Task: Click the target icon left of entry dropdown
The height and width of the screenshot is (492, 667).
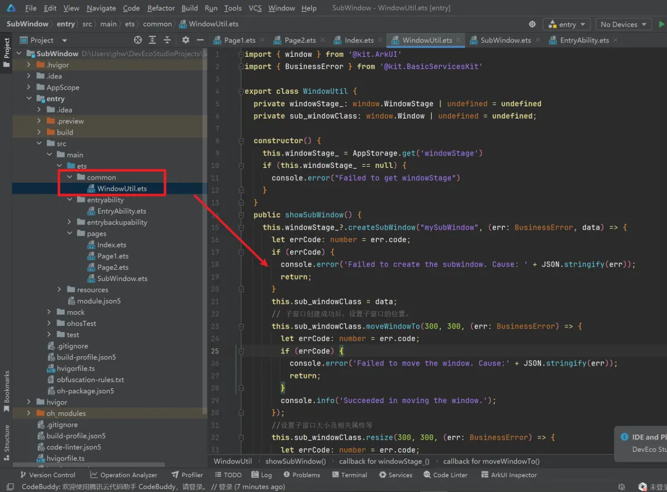Action: coord(532,25)
